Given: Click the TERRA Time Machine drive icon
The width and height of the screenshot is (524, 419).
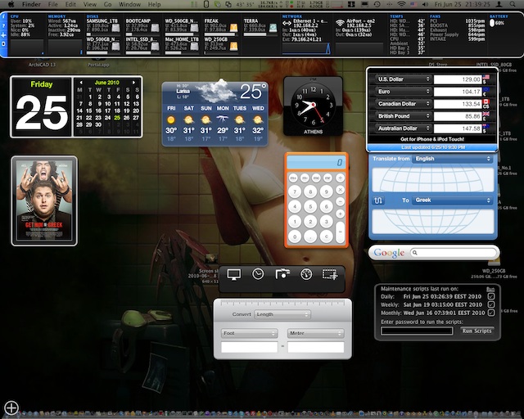Looking at the screenshot, I should point(273,28).
